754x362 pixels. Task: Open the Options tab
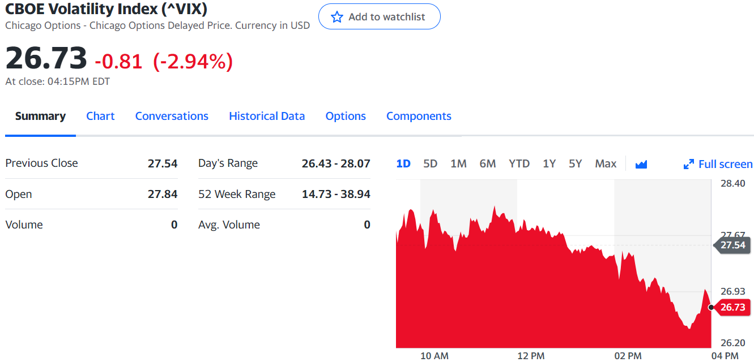346,116
